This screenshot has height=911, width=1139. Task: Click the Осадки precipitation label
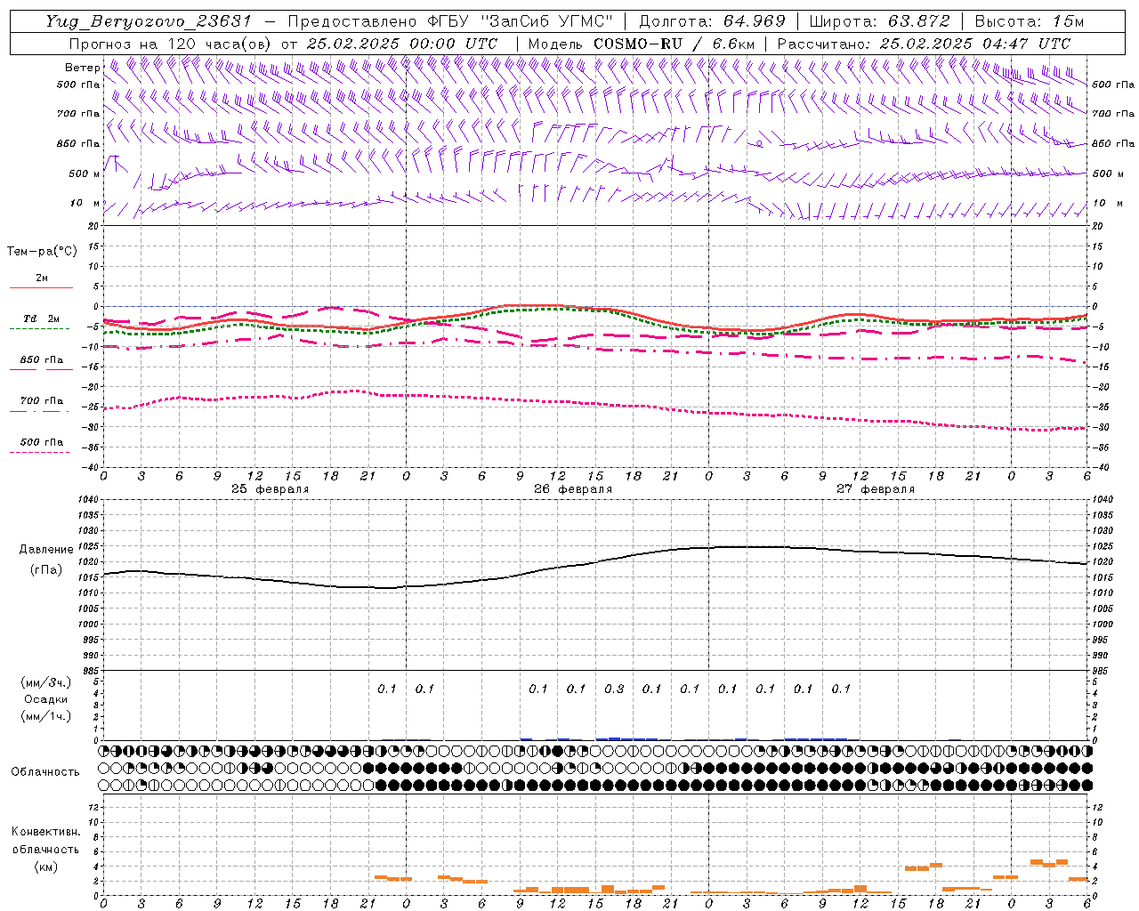point(46,699)
